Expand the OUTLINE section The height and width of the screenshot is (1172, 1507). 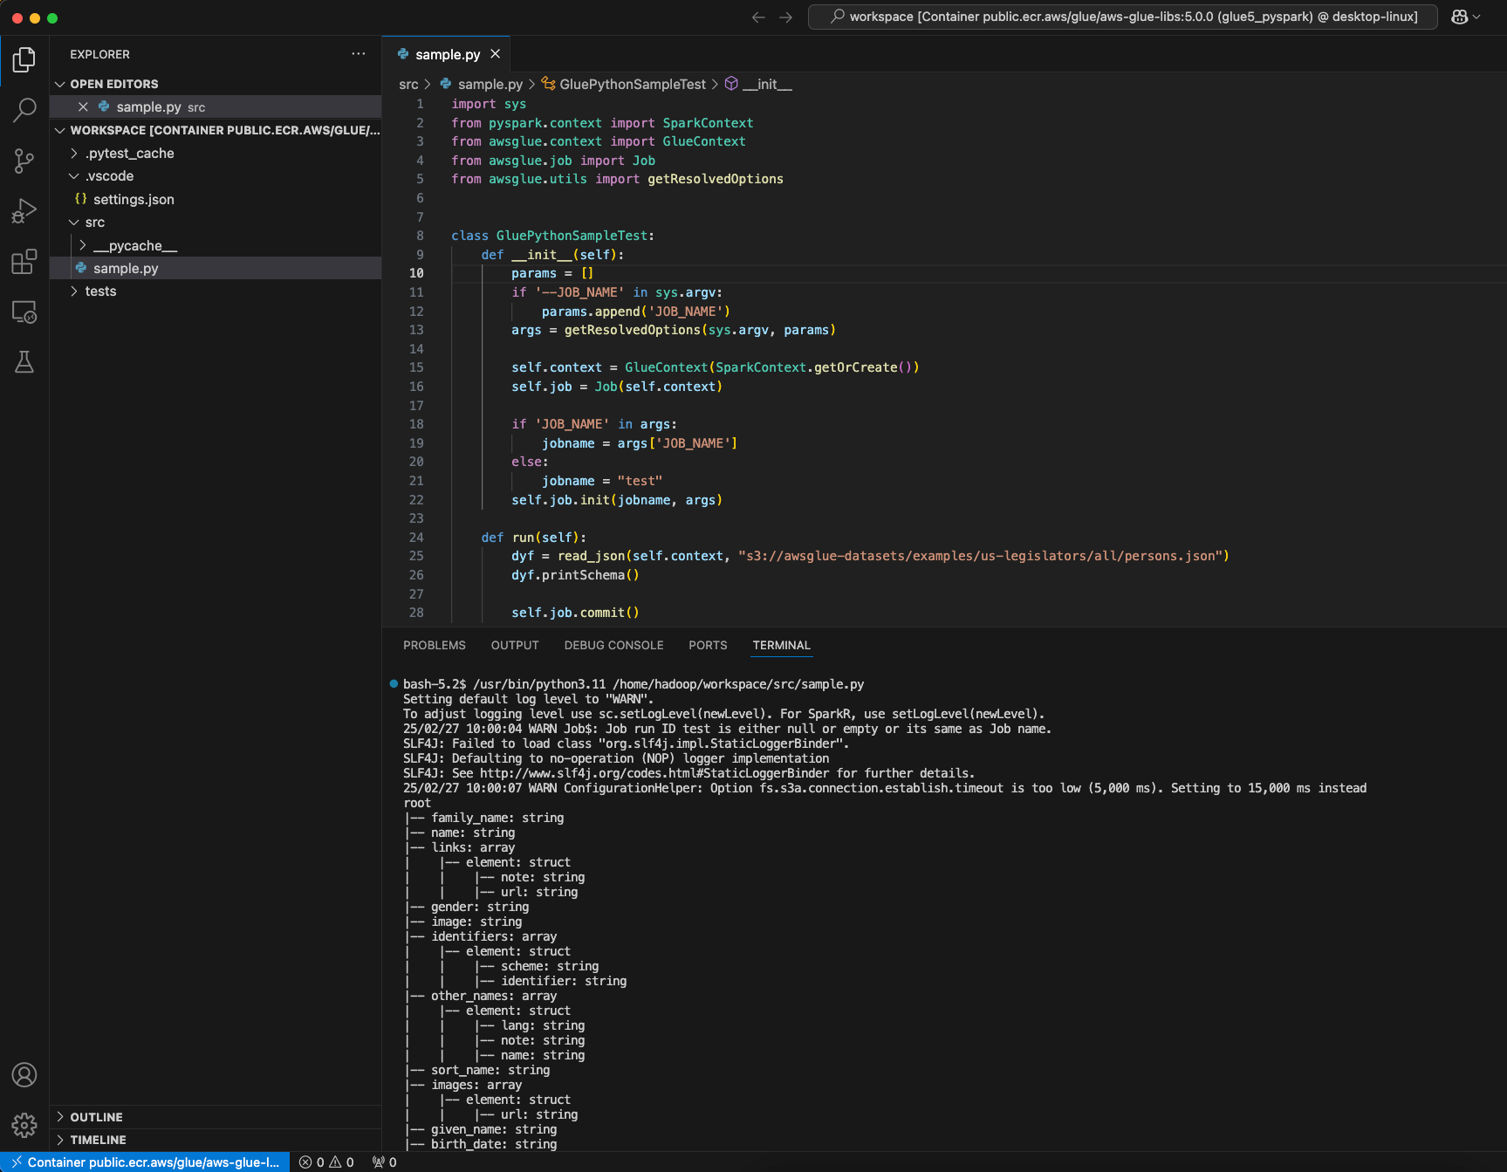pyautogui.click(x=96, y=1117)
